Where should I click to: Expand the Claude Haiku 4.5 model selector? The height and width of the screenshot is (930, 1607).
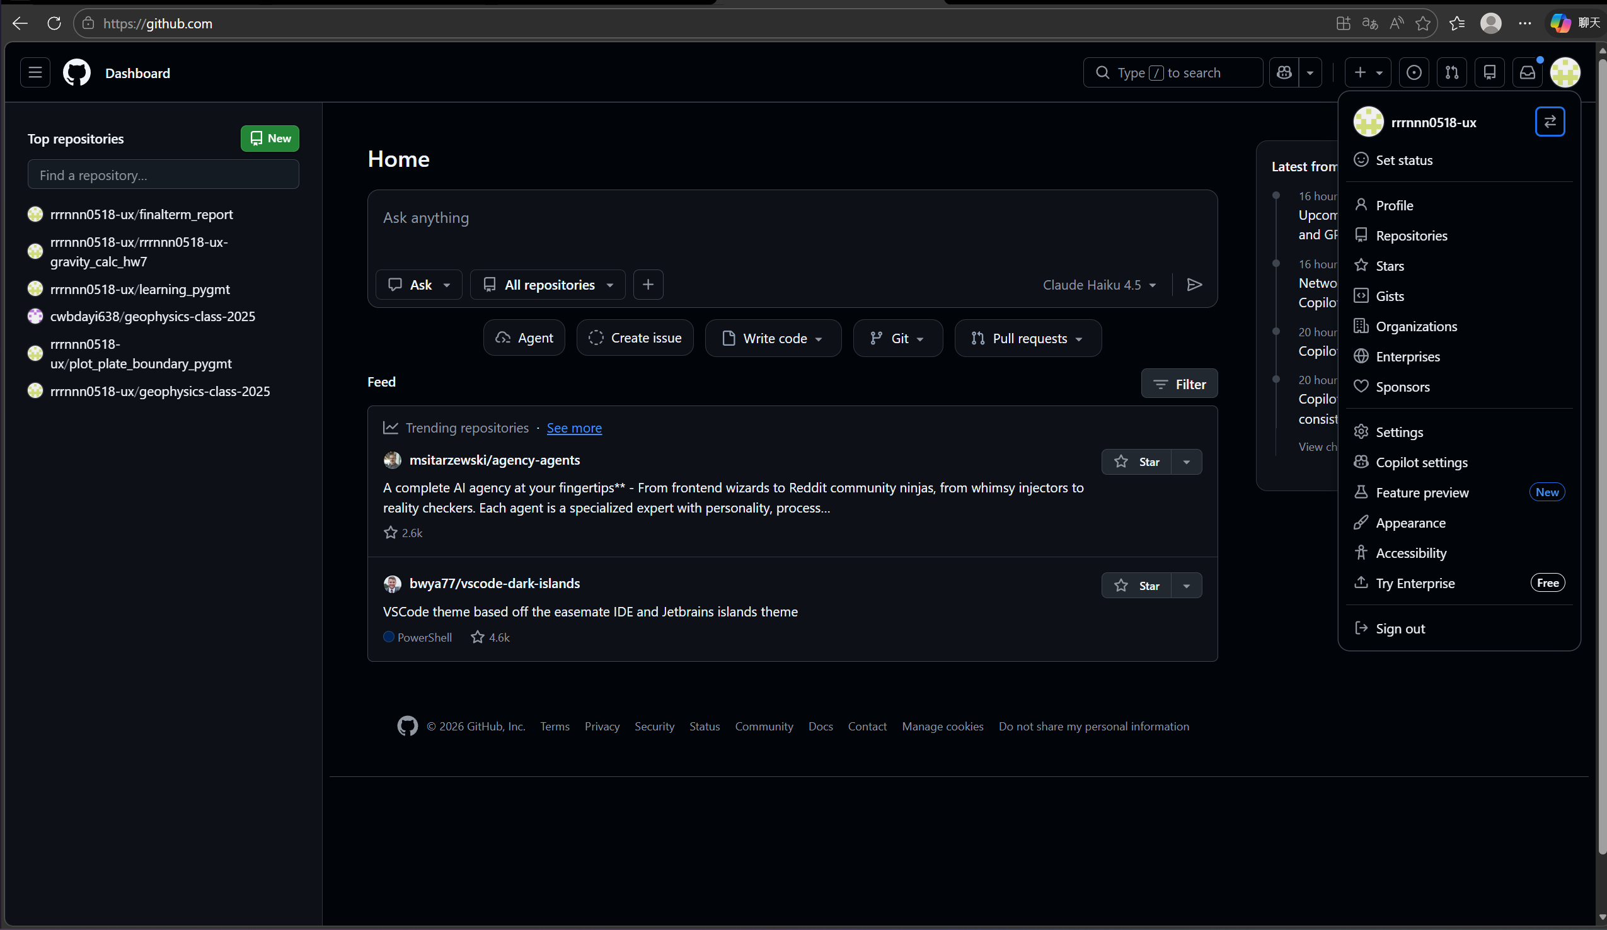1100,285
